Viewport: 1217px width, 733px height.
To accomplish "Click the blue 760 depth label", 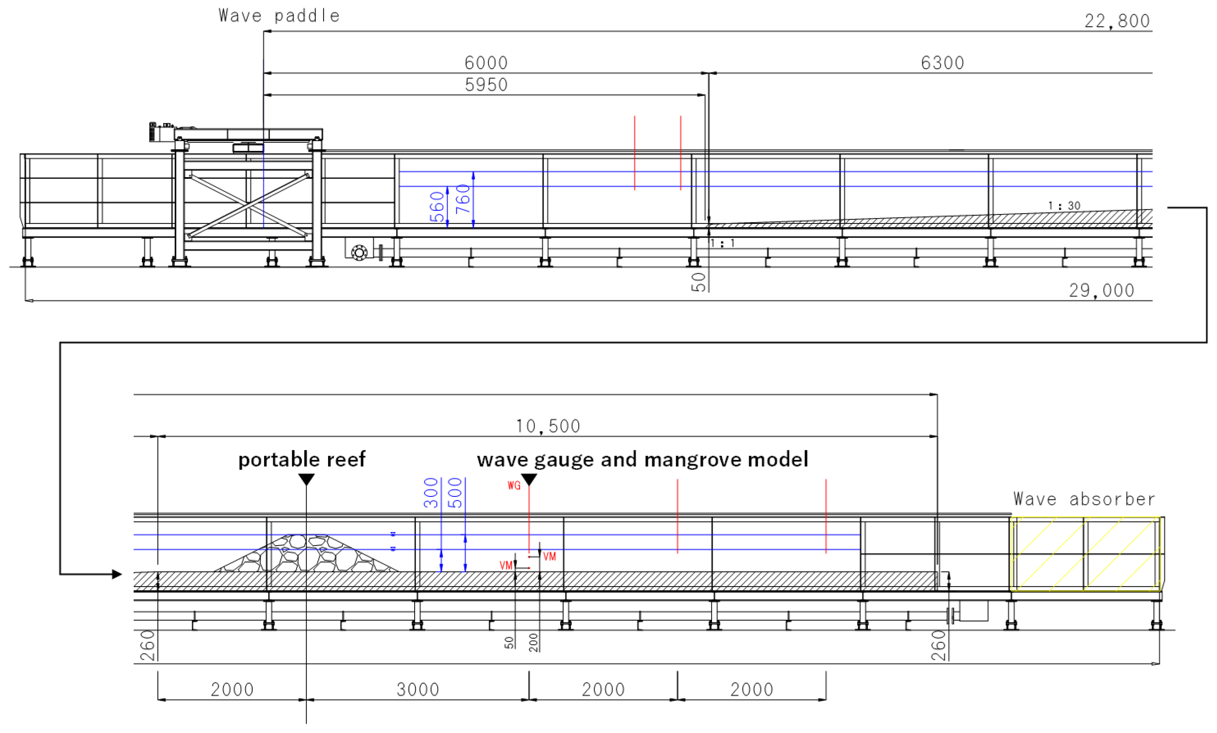I will [x=463, y=199].
